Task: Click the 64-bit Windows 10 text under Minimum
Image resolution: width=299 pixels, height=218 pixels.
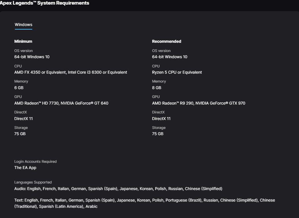Action: 32,57
